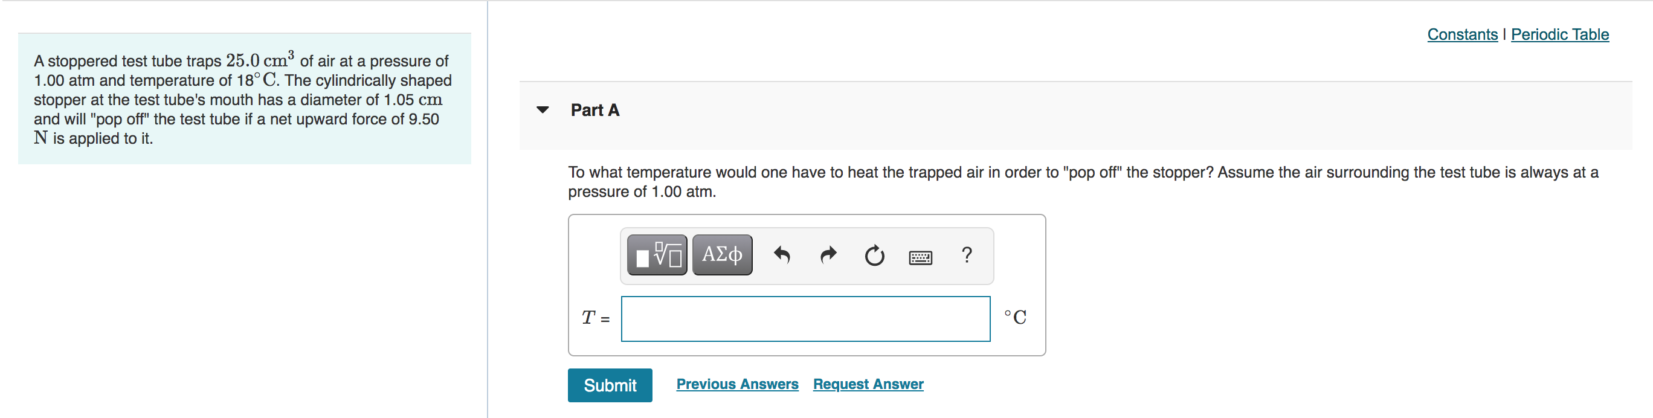This screenshot has height=418, width=1653.
Task: Click the blue problem statement panel
Action: coord(244,98)
